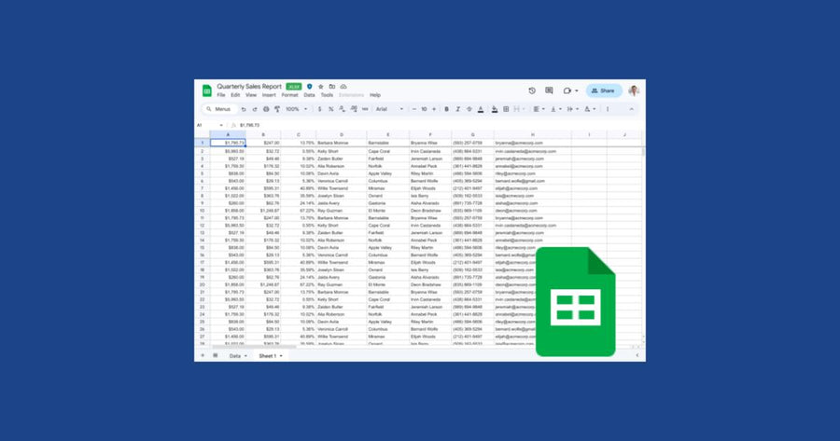Open the Tools menu
The width and height of the screenshot is (840, 441).
click(x=327, y=95)
